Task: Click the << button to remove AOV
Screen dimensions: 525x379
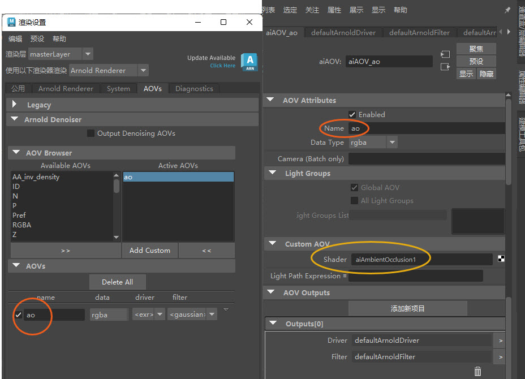Action: click(x=206, y=251)
